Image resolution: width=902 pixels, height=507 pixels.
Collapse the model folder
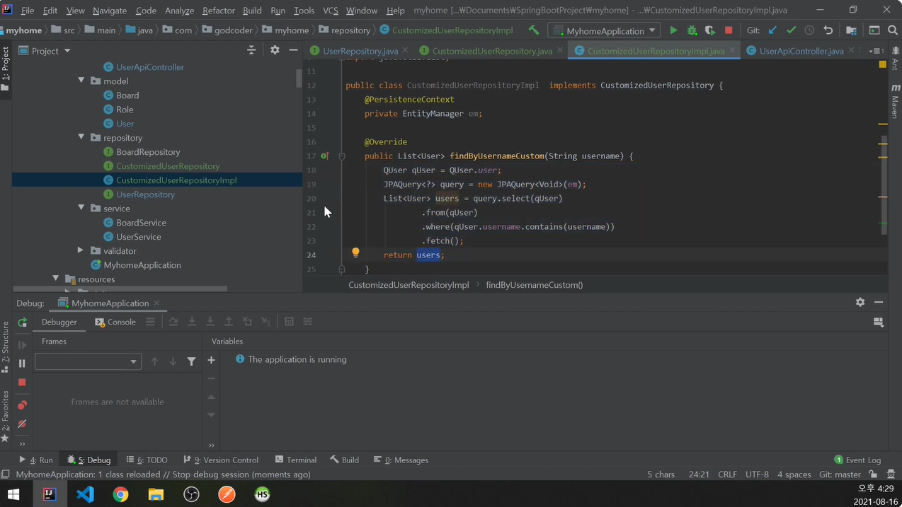[81, 81]
